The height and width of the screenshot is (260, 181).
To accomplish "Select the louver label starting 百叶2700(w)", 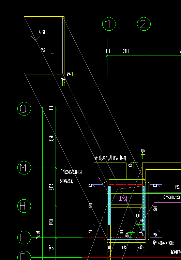I will 172,197.
